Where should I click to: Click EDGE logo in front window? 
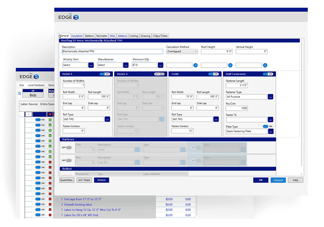(x=68, y=17)
